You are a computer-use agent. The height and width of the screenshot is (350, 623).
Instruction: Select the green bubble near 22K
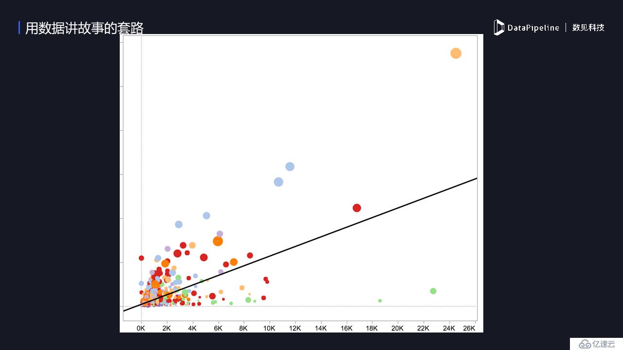433,291
